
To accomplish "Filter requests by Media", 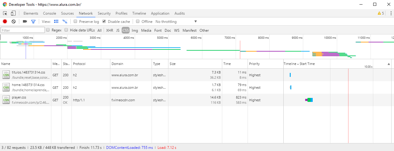I will click(x=146, y=30).
